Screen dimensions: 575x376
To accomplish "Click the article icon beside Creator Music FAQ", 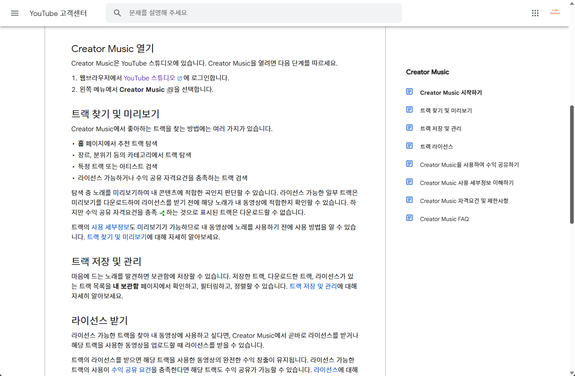I will coord(409,218).
